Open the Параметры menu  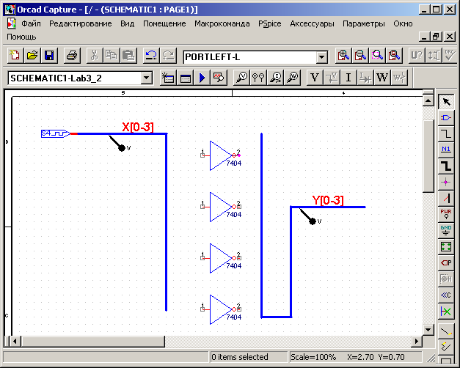(364, 23)
